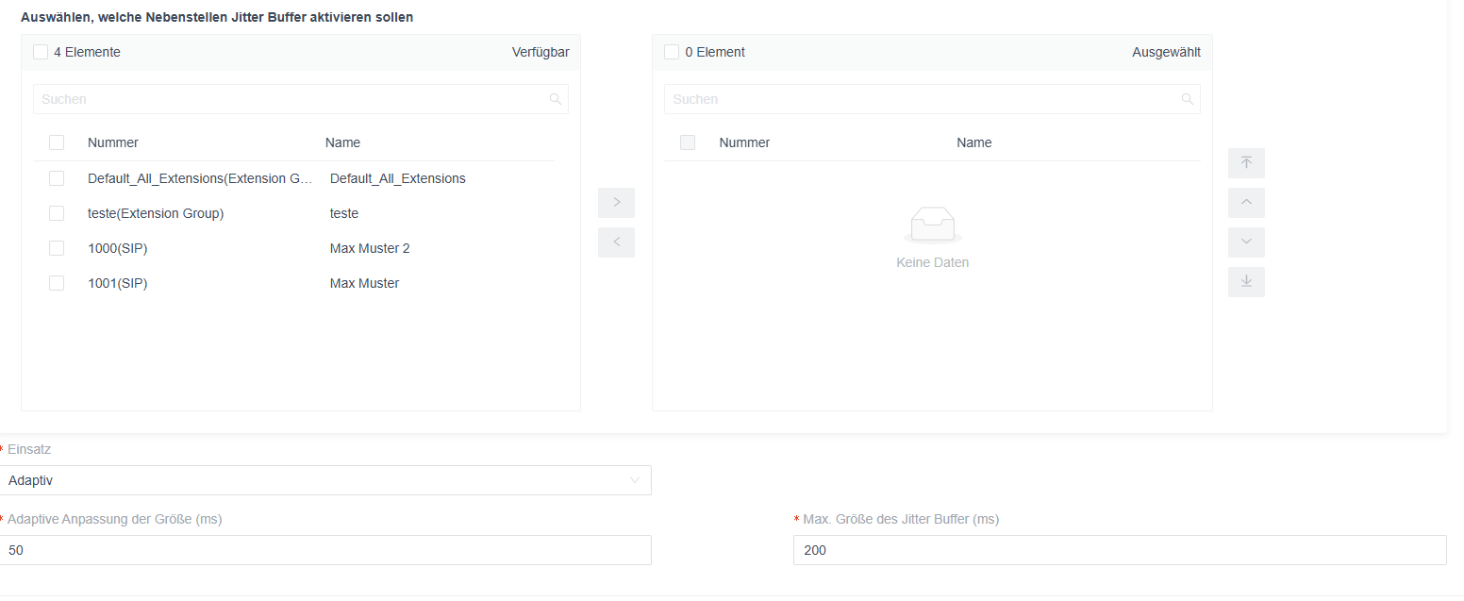Click the 'Keine Daten' empty placeholder text
This screenshot has width=1464, height=601.
[932, 262]
